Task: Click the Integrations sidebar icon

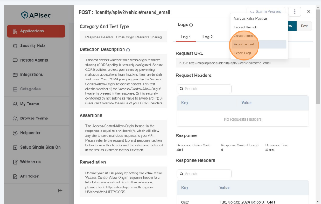Action: 15,75
